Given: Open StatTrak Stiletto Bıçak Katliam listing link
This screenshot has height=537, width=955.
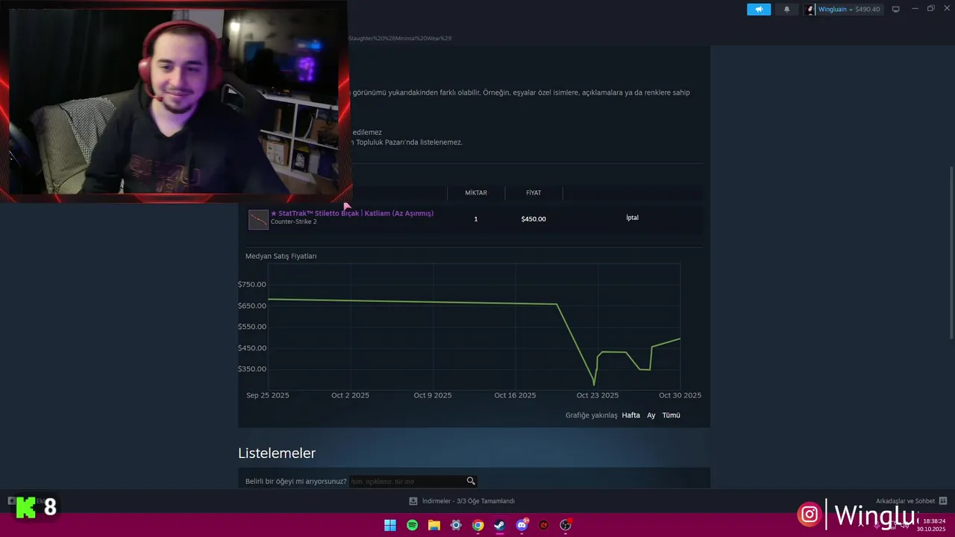Looking at the screenshot, I should coord(352,213).
